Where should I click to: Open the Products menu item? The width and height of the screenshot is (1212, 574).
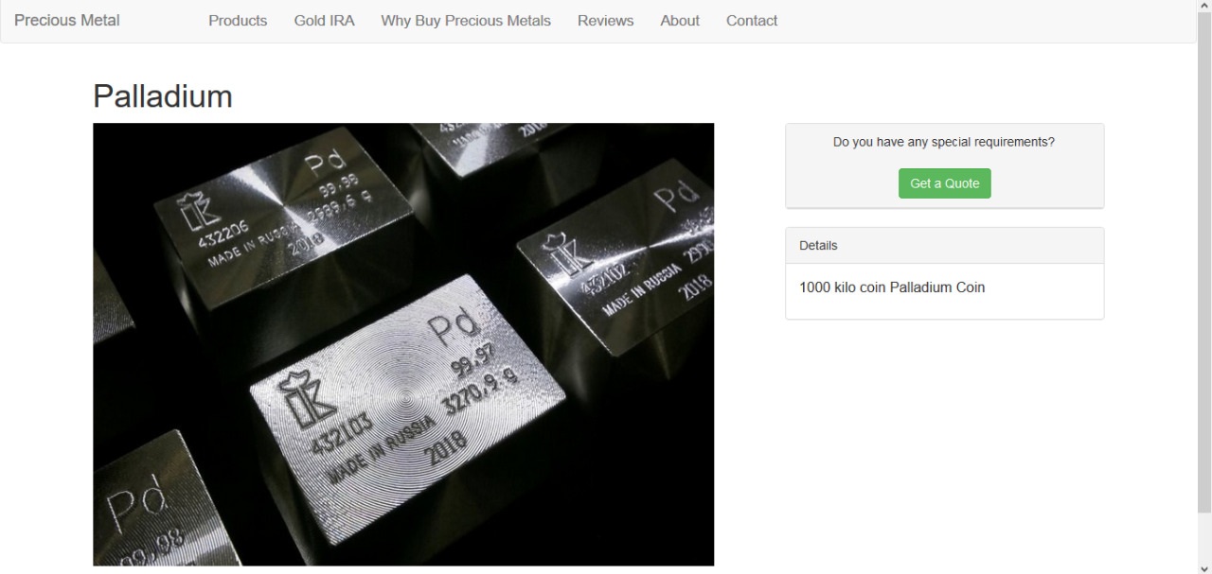(238, 21)
